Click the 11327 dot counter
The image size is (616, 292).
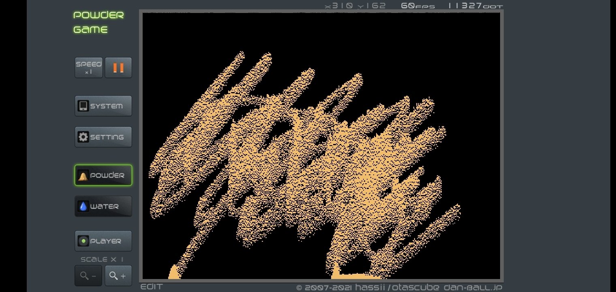(475, 6)
